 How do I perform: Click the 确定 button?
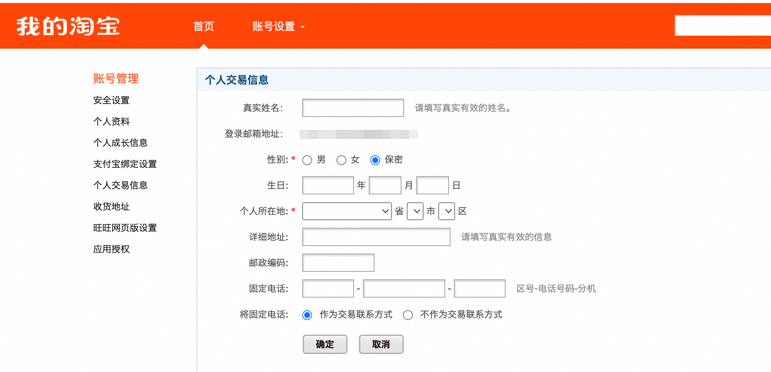click(325, 344)
